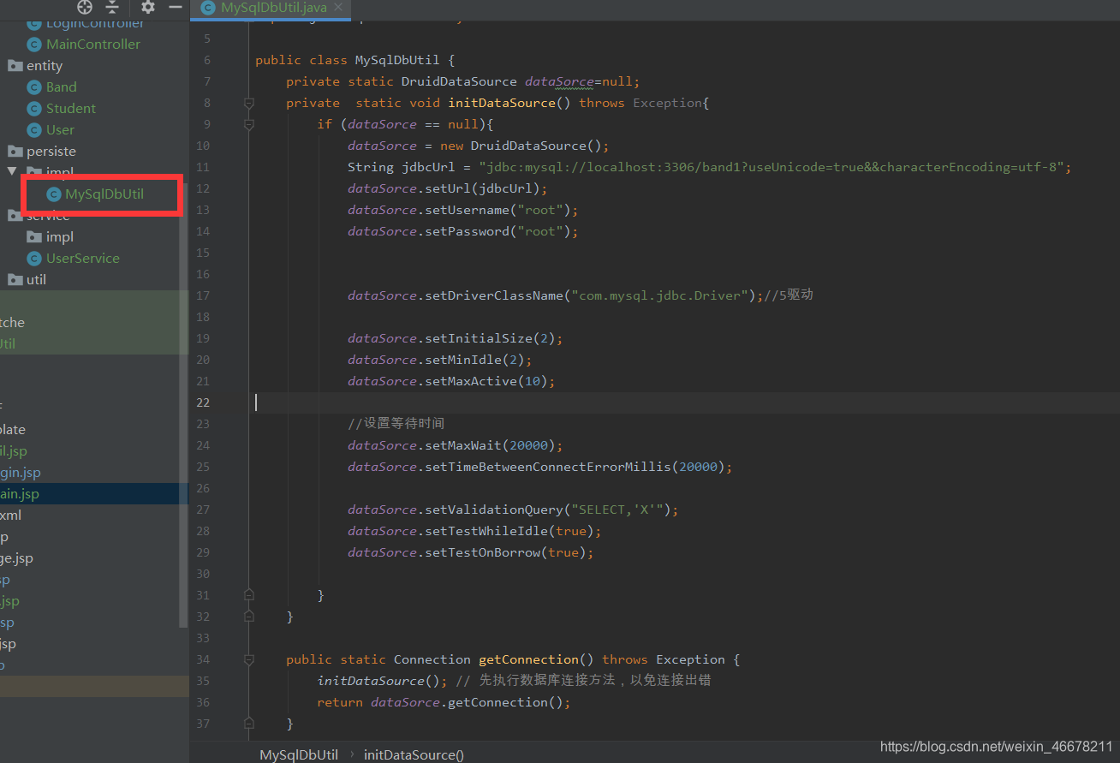Select MainController in the project tree

93,44
